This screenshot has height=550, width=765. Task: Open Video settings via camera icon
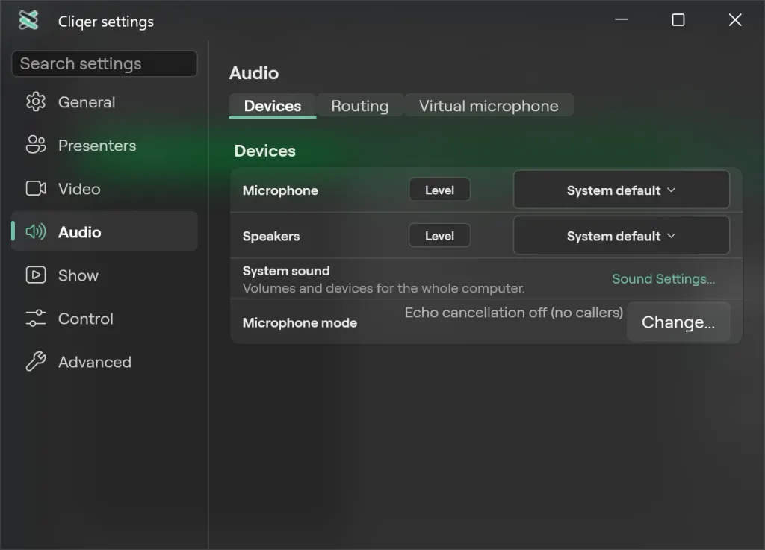pyautogui.click(x=36, y=188)
